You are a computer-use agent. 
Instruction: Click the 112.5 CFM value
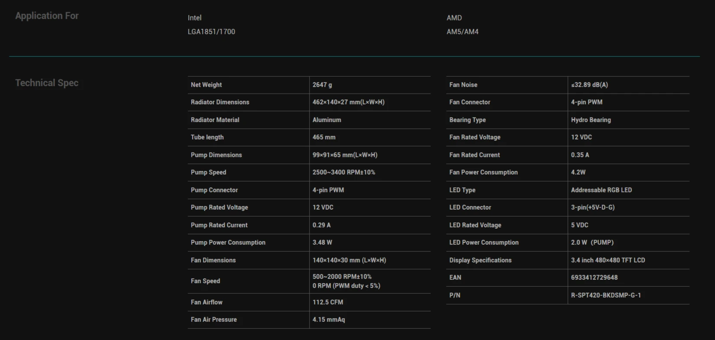(328, 302)
